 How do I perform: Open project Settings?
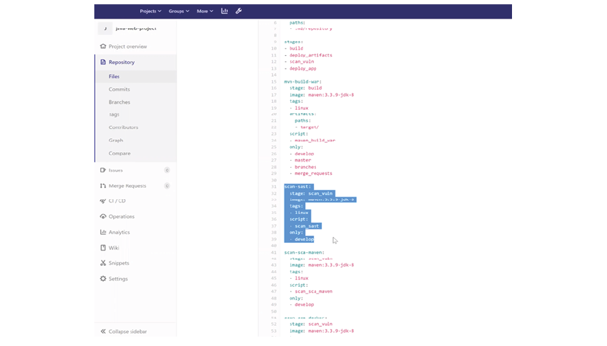click(118, 279)
